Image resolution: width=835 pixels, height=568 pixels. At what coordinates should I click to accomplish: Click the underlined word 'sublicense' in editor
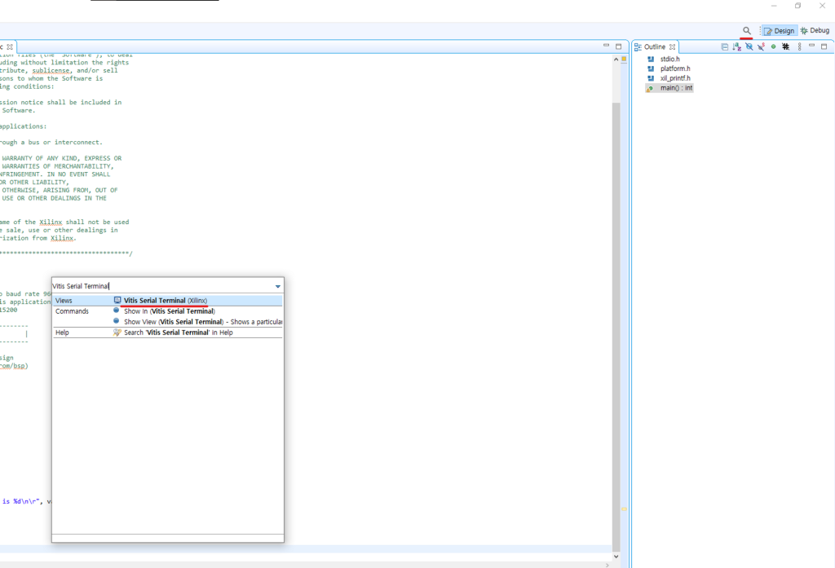(51, 70)
